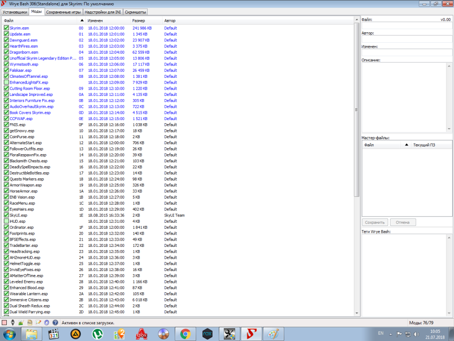The width and height of the screenshot is (454, 341).
Task: Click the pink auto-quit square in status bar
Action: 5,322
